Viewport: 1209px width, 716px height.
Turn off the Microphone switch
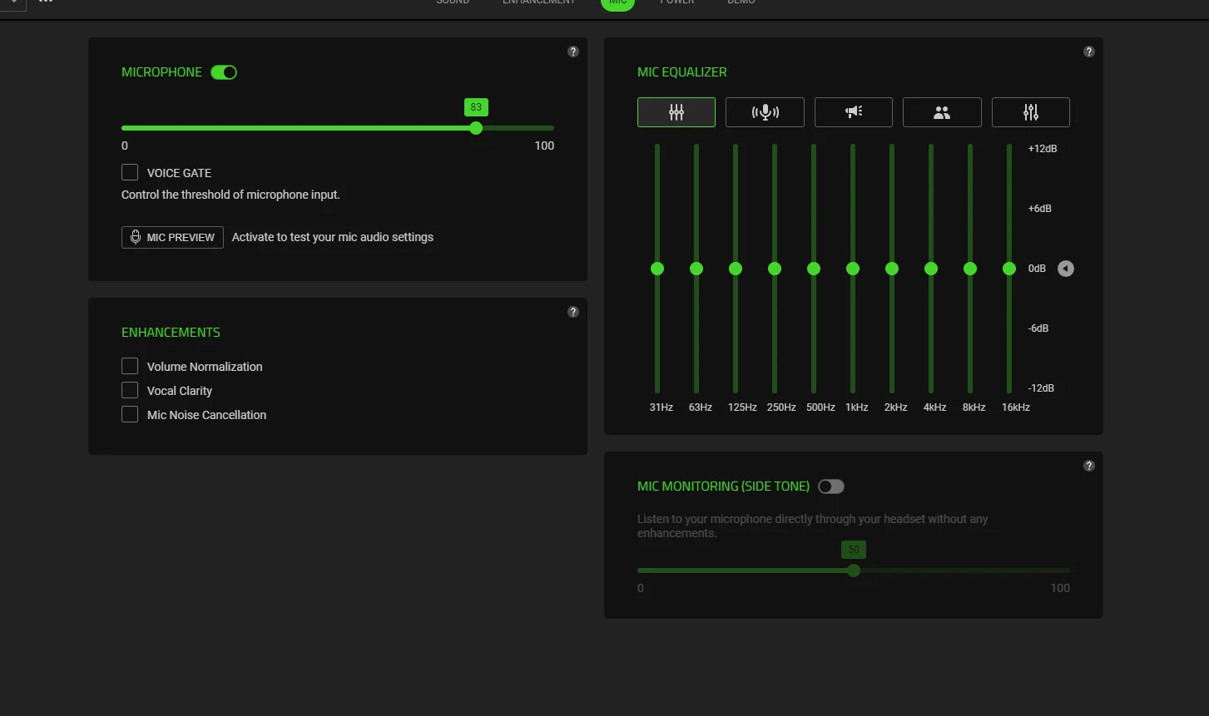(224, 72)
